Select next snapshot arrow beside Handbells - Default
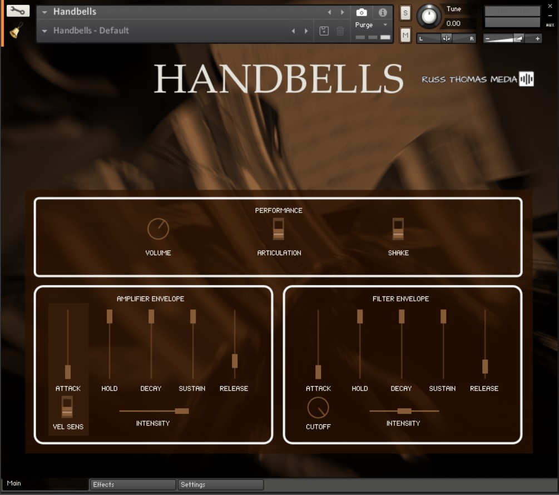The image size is (559, 495). coord(306,31)
